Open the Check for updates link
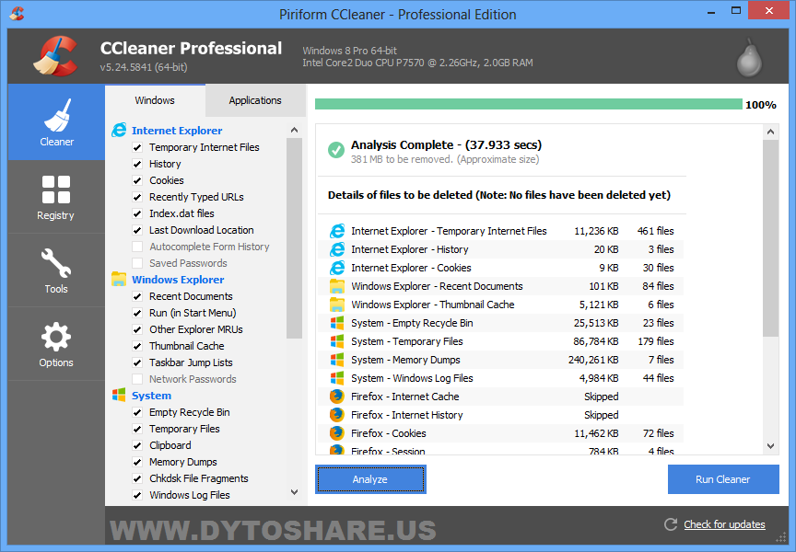The height and width of the screenshot is (552, 796). coord(724,524)
